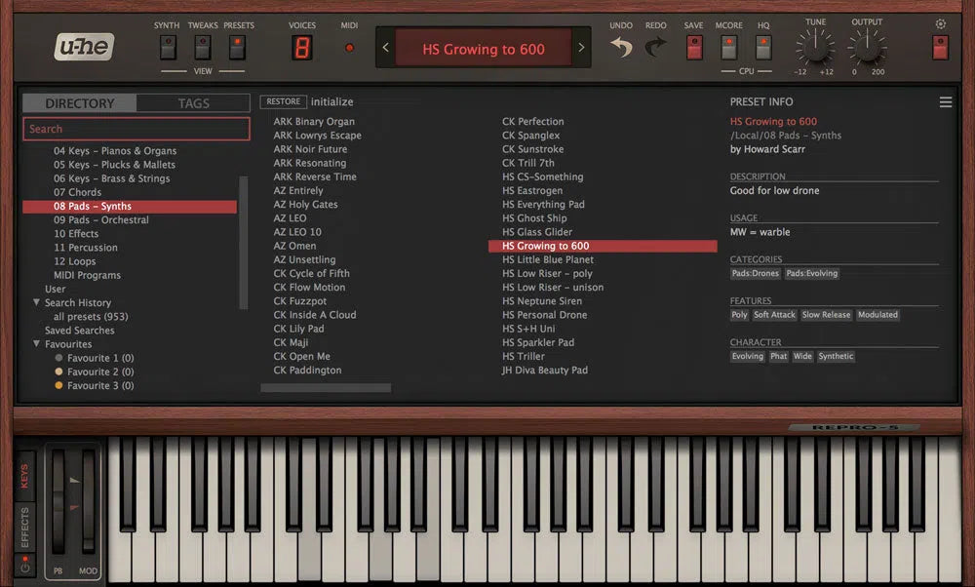Open preset menu from the name display
This screenshot has height=587, width=975.
483,49
